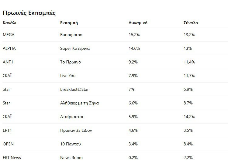
Task: Click the ERT News channel cell
Action: coord(12,158)
